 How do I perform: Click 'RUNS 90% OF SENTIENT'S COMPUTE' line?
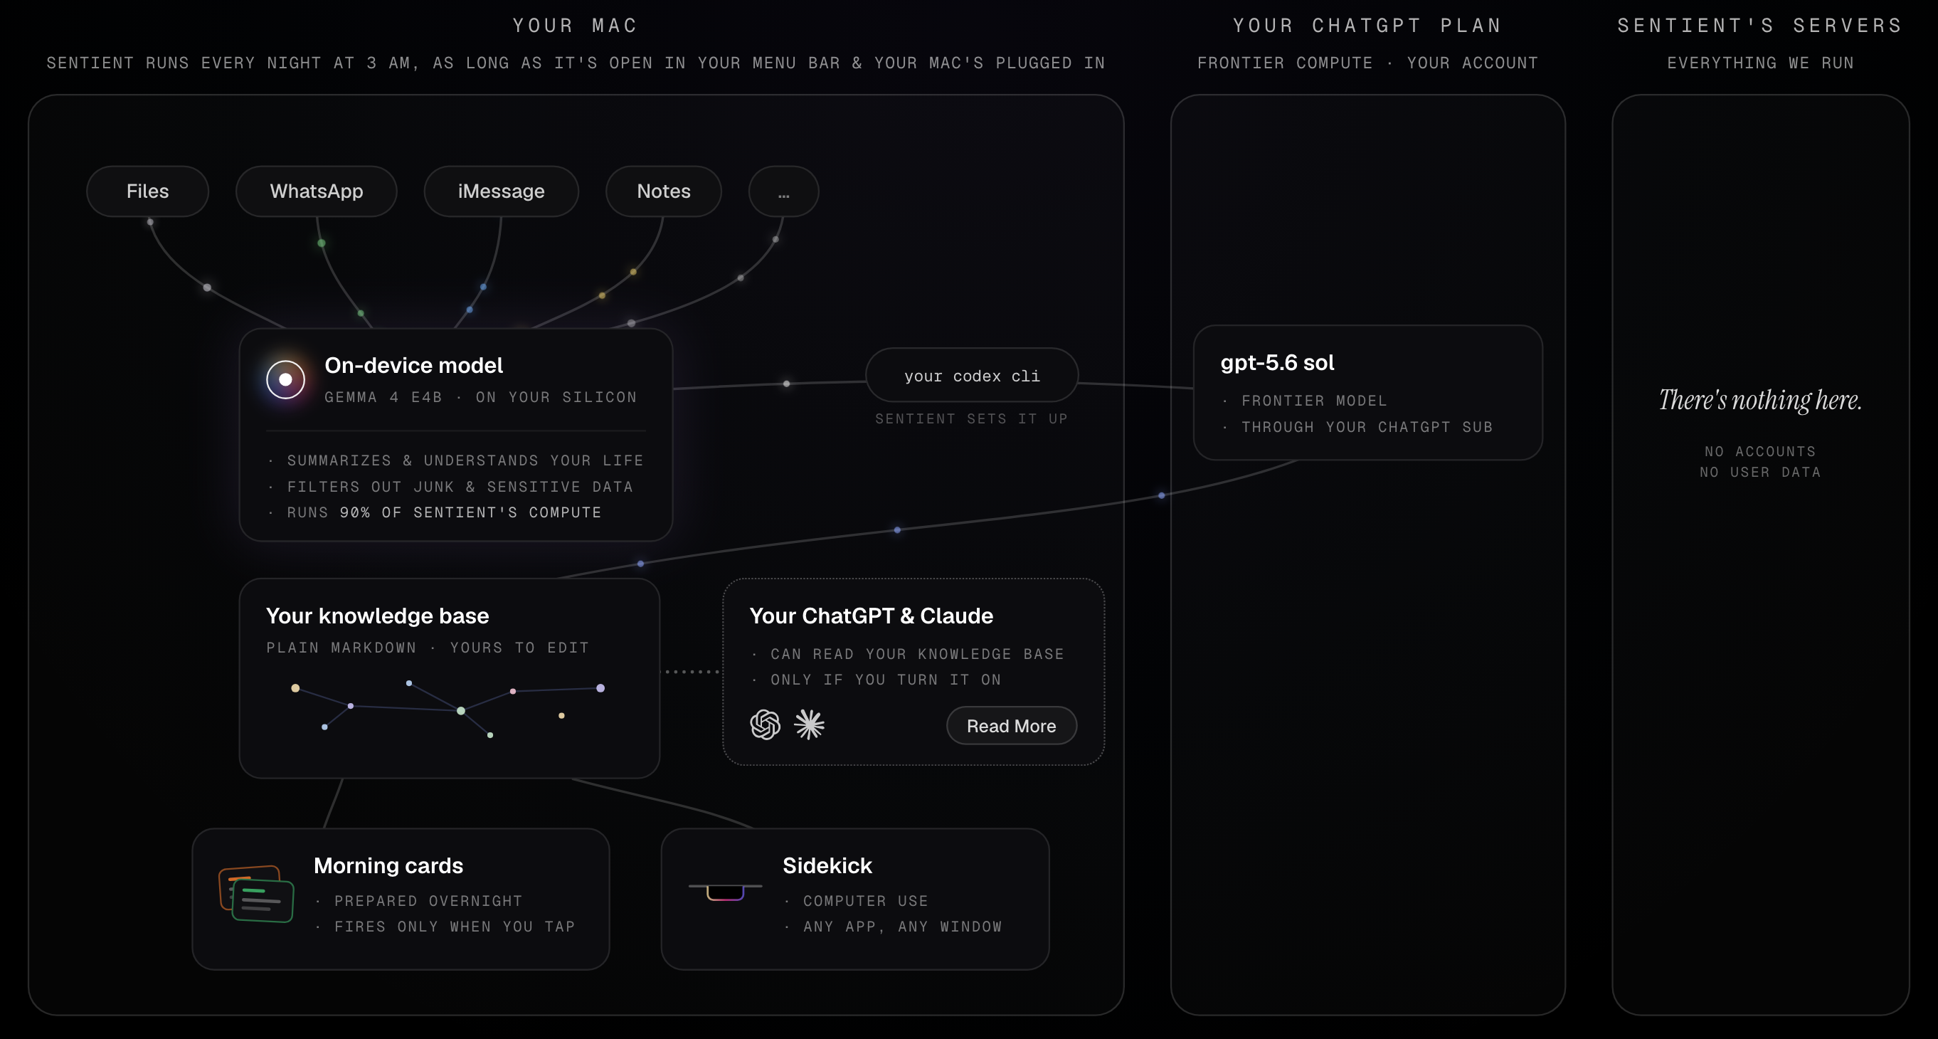click(444, 512)
